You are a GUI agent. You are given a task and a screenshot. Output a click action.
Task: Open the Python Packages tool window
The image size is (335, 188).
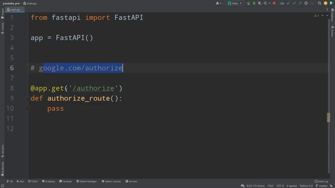tap(86, 181)
